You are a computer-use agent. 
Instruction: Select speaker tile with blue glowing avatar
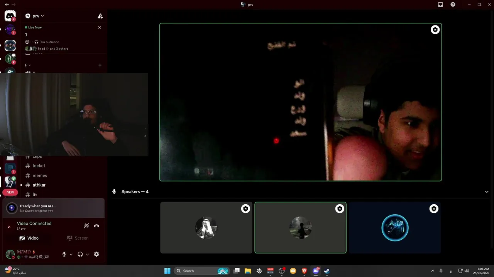(395, 228)
